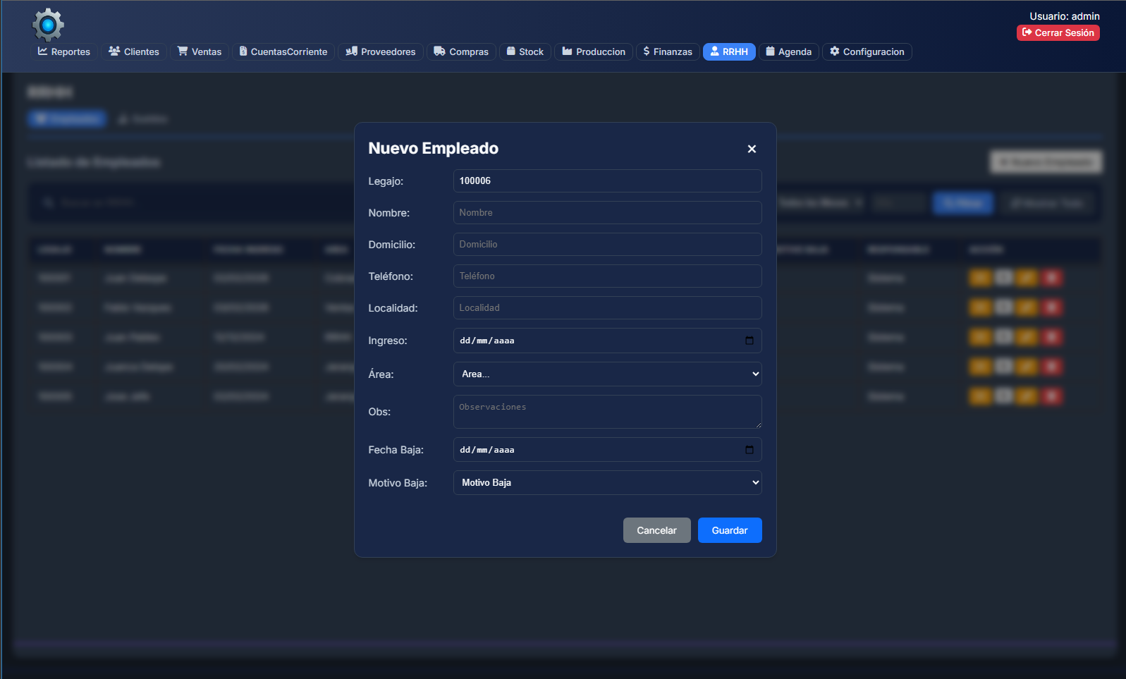Select the RRHH tab

pyautogui.click(x=729, y=51)
